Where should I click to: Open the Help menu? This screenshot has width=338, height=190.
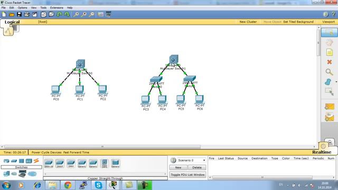pyautogui.click(x=70, y=7)
